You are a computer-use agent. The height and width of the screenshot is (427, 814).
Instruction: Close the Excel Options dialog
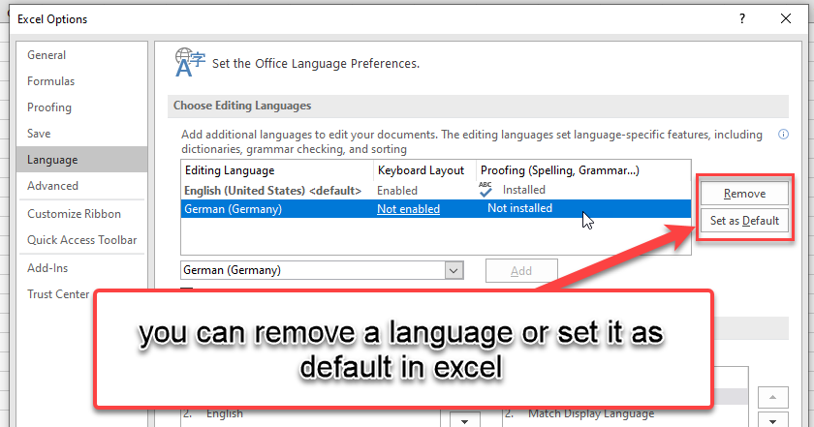786,18
